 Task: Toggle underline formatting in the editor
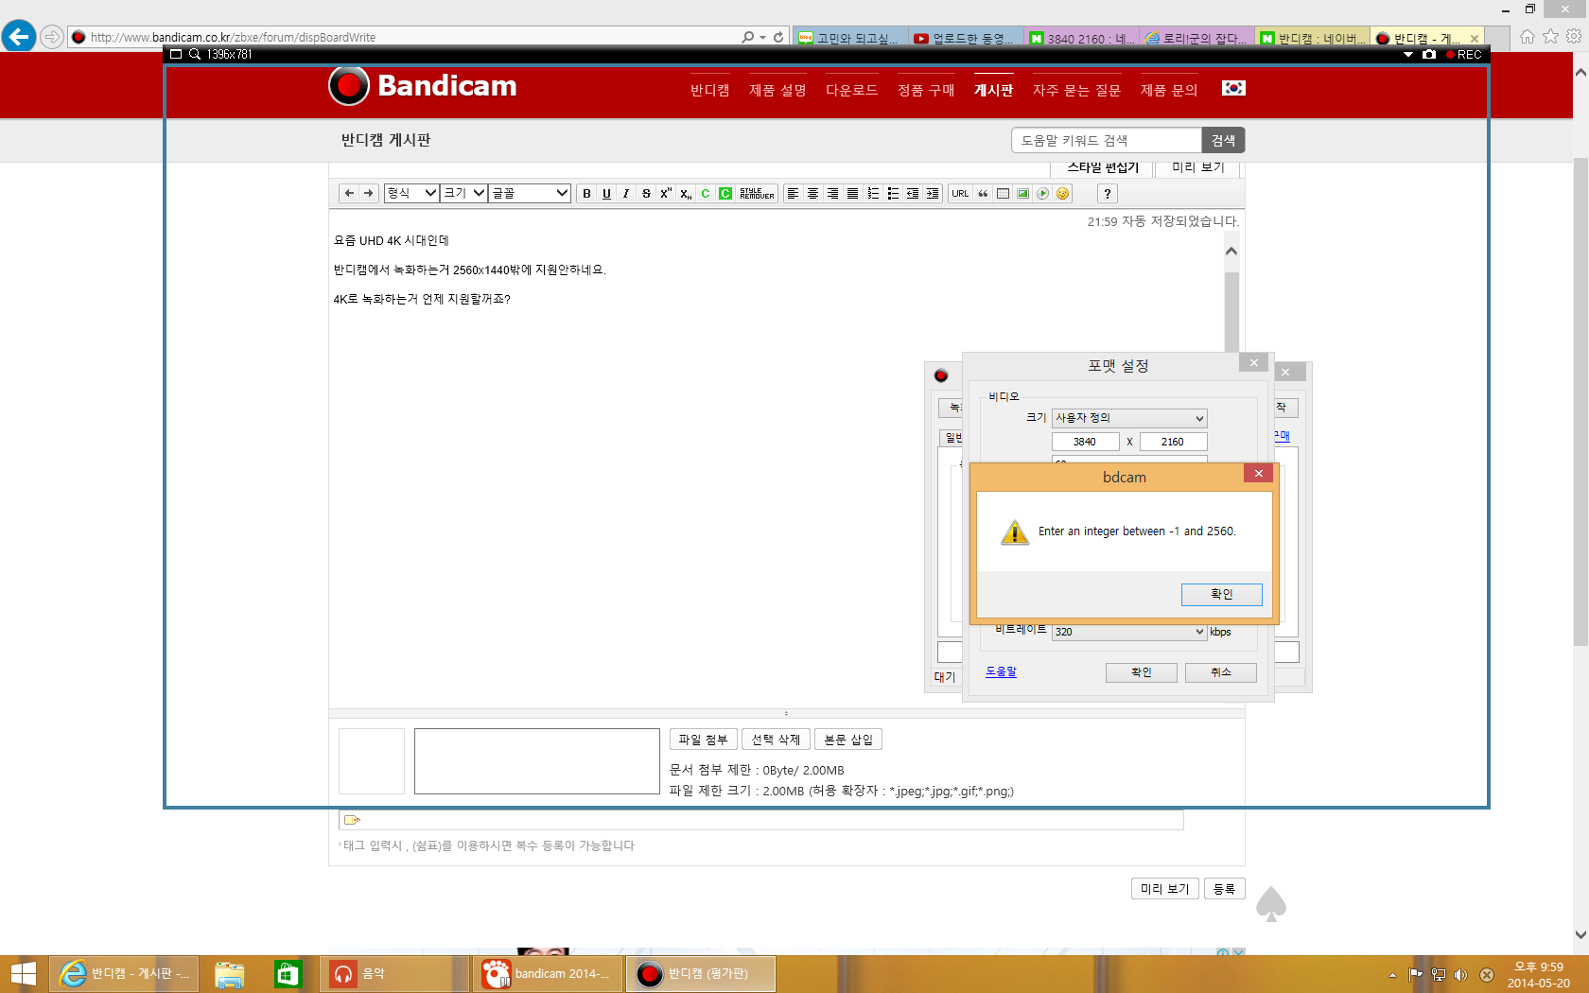point(606,193)
